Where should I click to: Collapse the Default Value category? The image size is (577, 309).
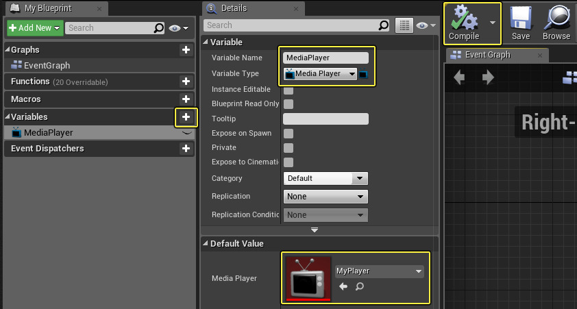click(x=206, y=243)
